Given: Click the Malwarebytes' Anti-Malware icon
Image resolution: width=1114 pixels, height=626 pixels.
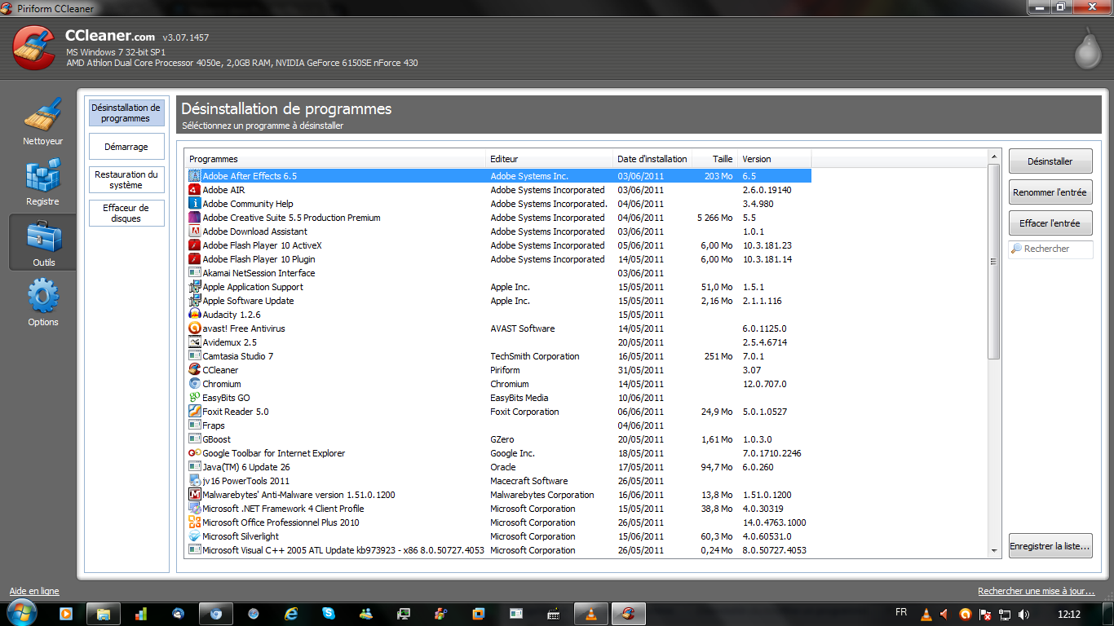Looking at the screenshot, I should (195, 495).
